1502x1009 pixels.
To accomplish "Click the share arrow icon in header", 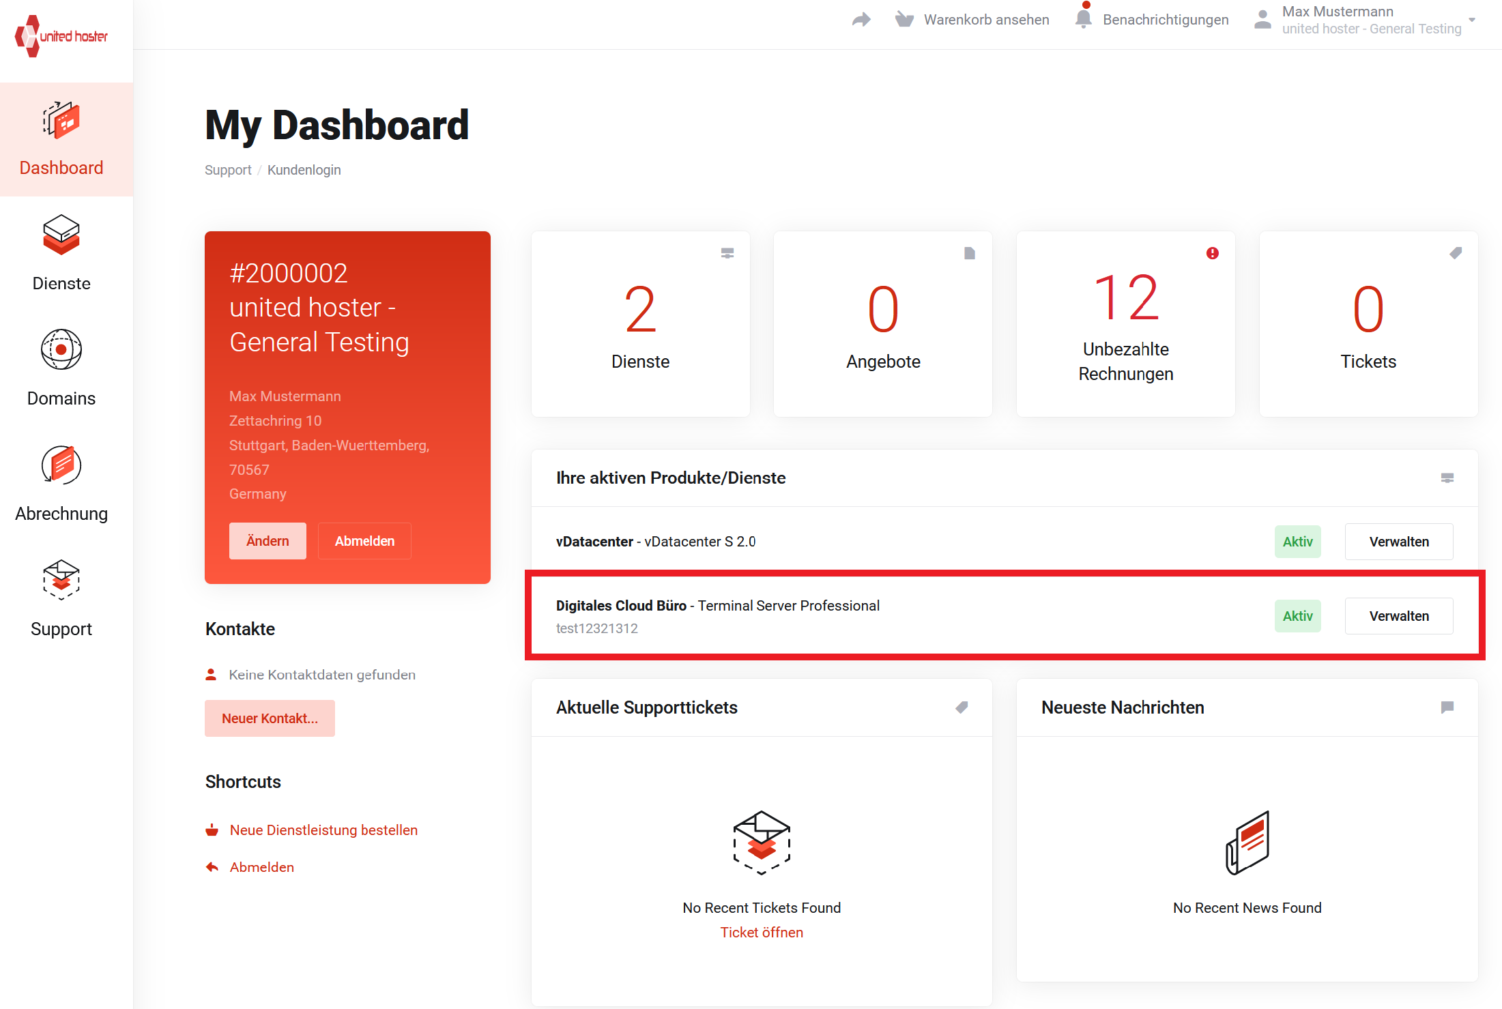I will pos(861,19).
